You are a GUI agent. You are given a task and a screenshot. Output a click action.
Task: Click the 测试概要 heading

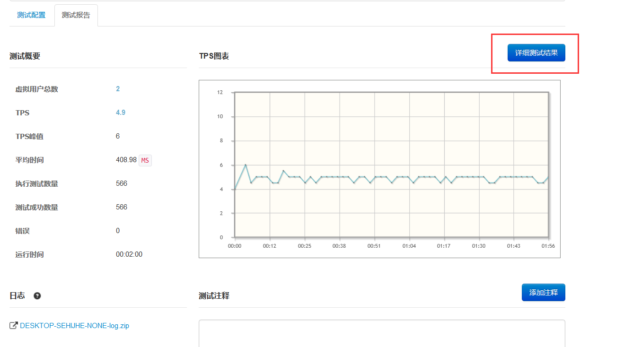point(25,56)
